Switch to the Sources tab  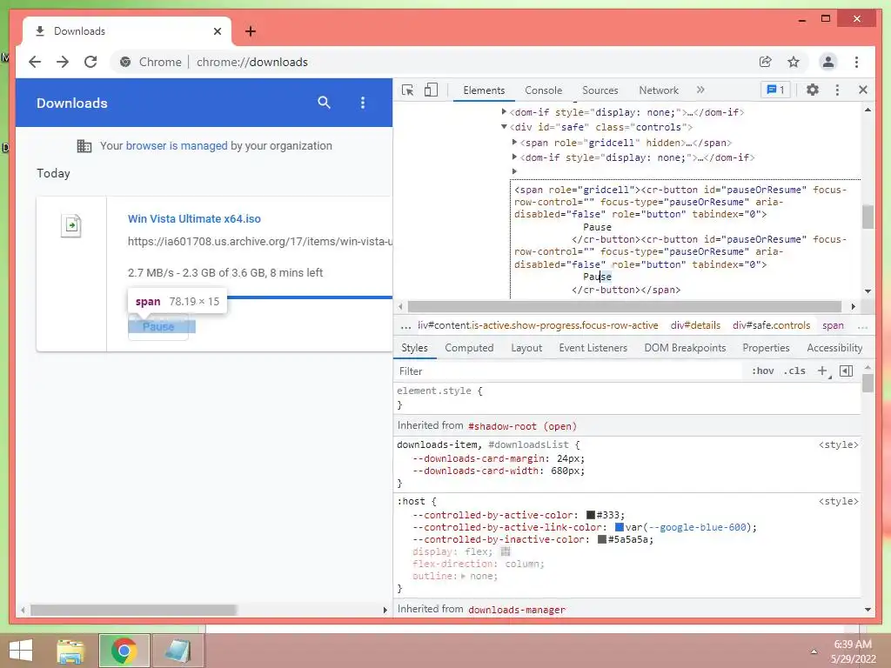click(600, 90)
